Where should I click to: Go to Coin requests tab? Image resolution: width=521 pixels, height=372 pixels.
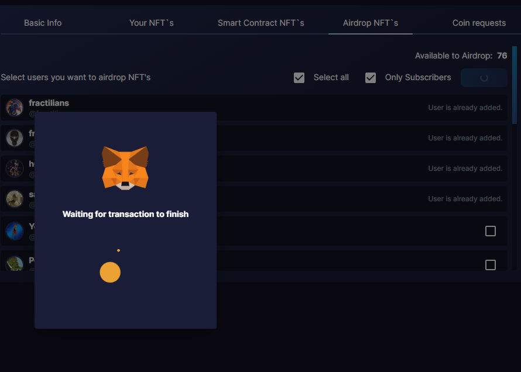(479, 23)
